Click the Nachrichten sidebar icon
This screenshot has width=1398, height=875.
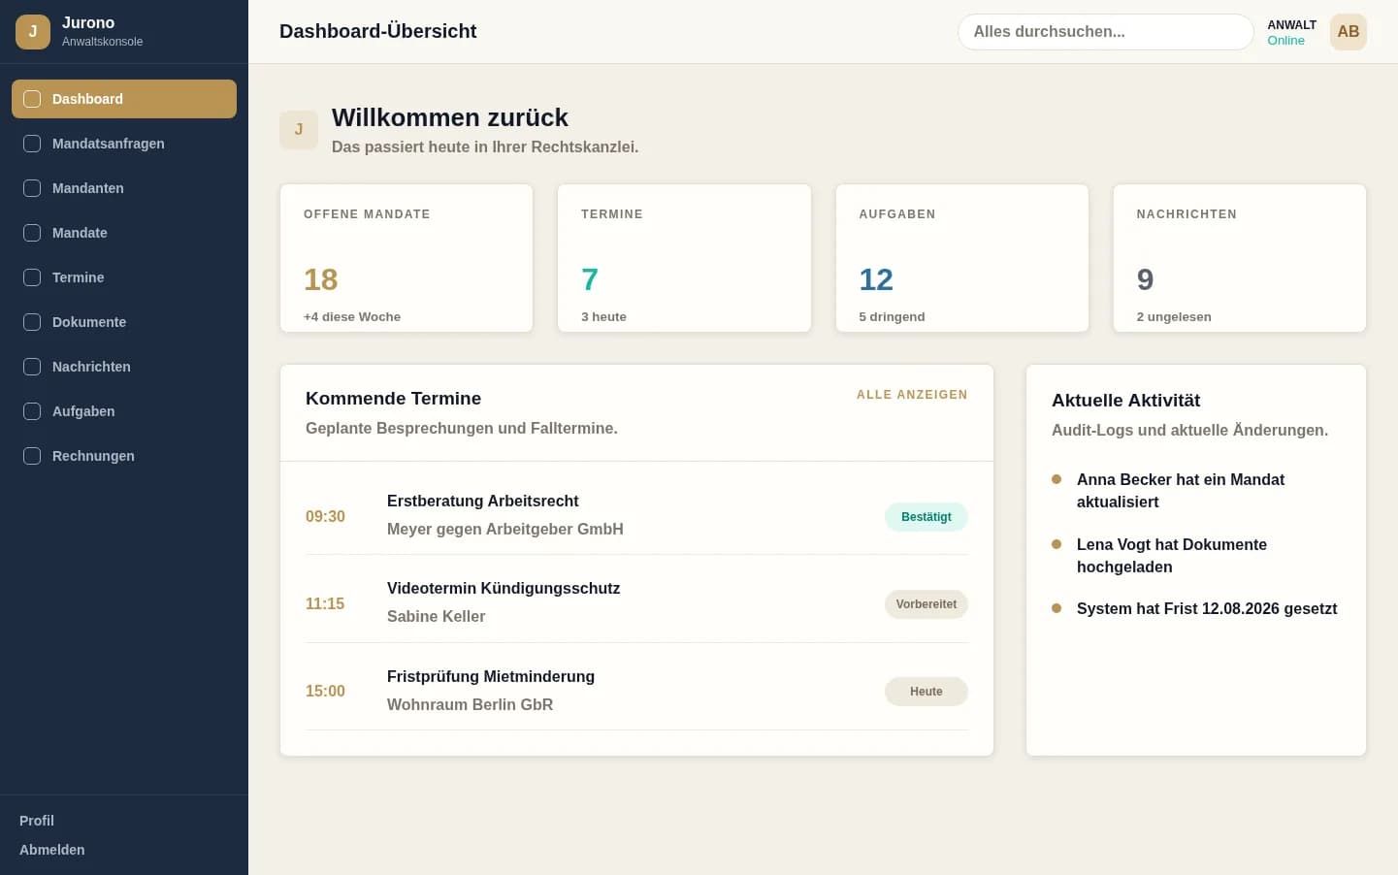coord(32,367)
